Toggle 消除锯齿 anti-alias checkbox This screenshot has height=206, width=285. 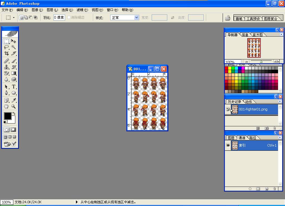click(69, 17)
